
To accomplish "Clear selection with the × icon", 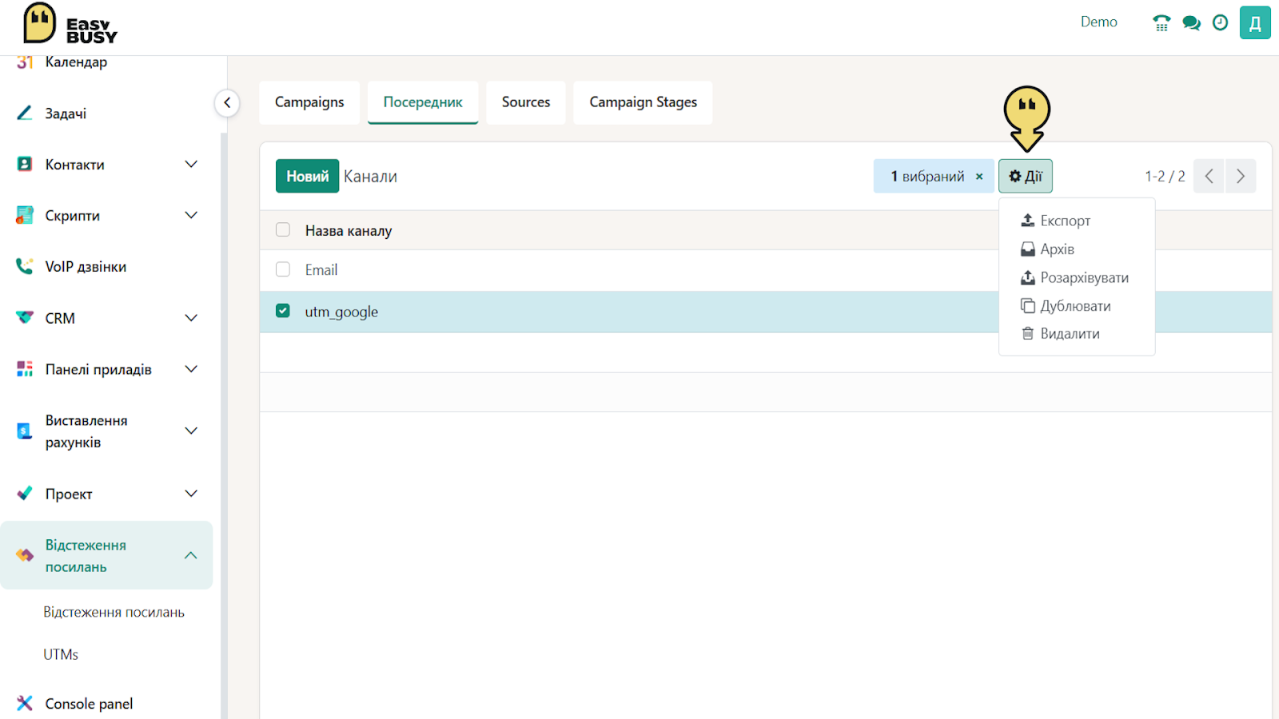I will pyautogui.click(x=979, y=177).
